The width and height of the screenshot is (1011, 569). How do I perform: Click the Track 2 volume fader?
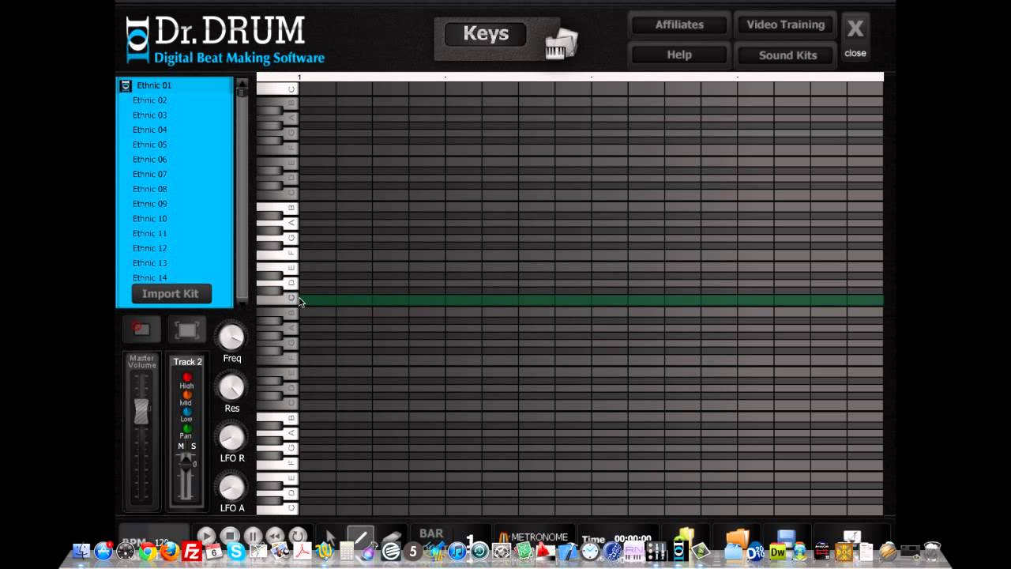(186, 465)
